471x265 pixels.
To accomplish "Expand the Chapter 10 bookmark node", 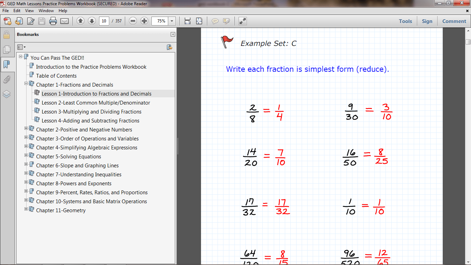I will (x=26, y=200).
